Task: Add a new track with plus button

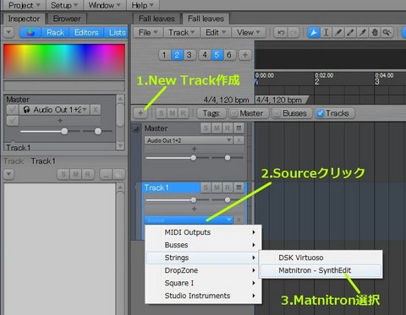Action: (x=140, y=113)
